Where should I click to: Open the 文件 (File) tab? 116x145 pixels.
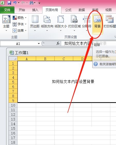(7, 10)
